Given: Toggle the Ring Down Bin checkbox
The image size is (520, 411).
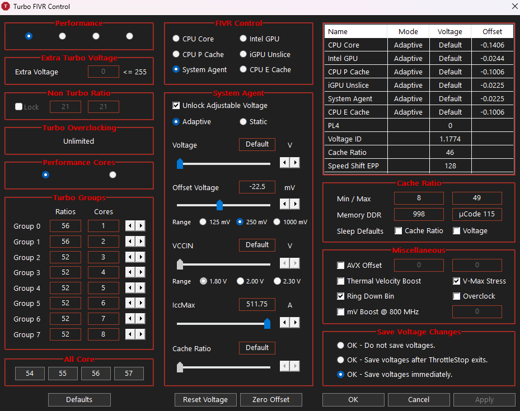Looking at the screenshot, I should 340,296.
